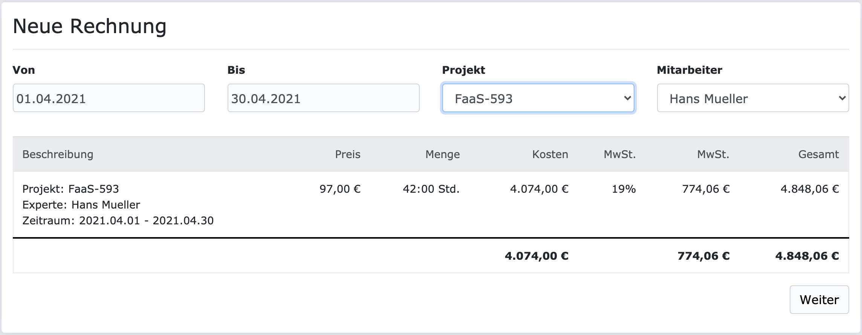The width and height of the screenshot is (862, 335).
Task: Select the 19% MwSt. value
Action: tap(623, 189)
